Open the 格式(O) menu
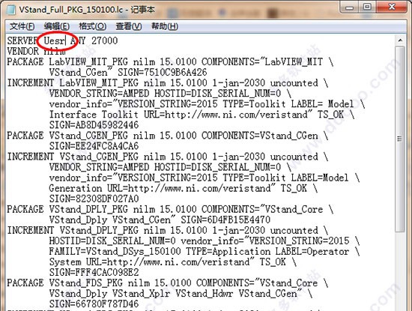 [92, 26]
